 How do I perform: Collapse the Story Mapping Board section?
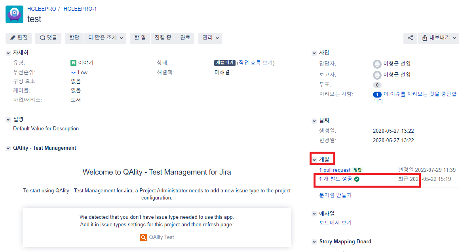click(314, 242)
